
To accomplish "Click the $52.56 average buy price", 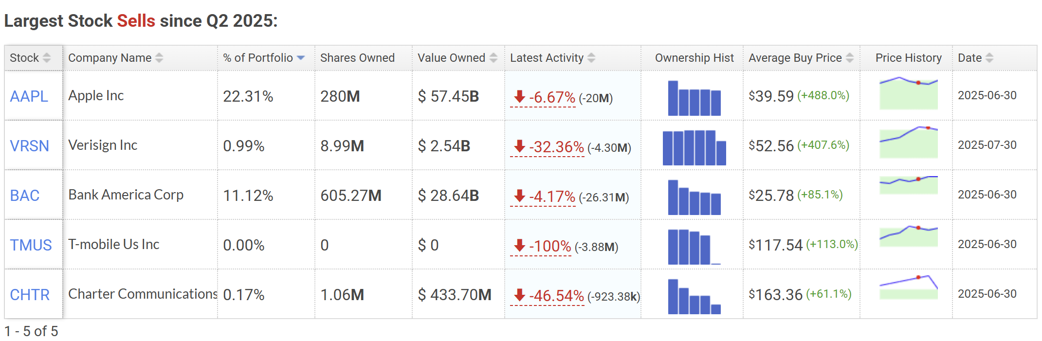I will click(771, 146).
